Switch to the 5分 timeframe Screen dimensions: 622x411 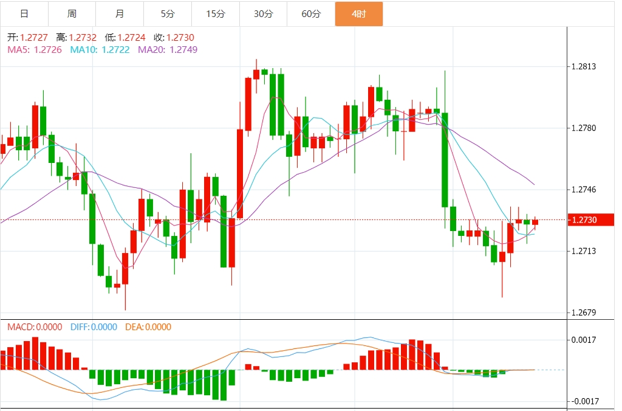(168, 14)
